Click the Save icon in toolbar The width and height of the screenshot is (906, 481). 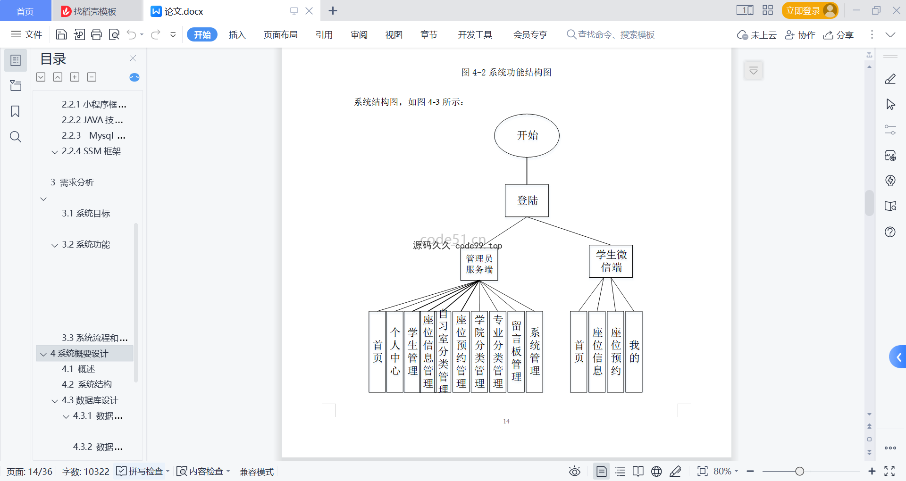point(61,34)
